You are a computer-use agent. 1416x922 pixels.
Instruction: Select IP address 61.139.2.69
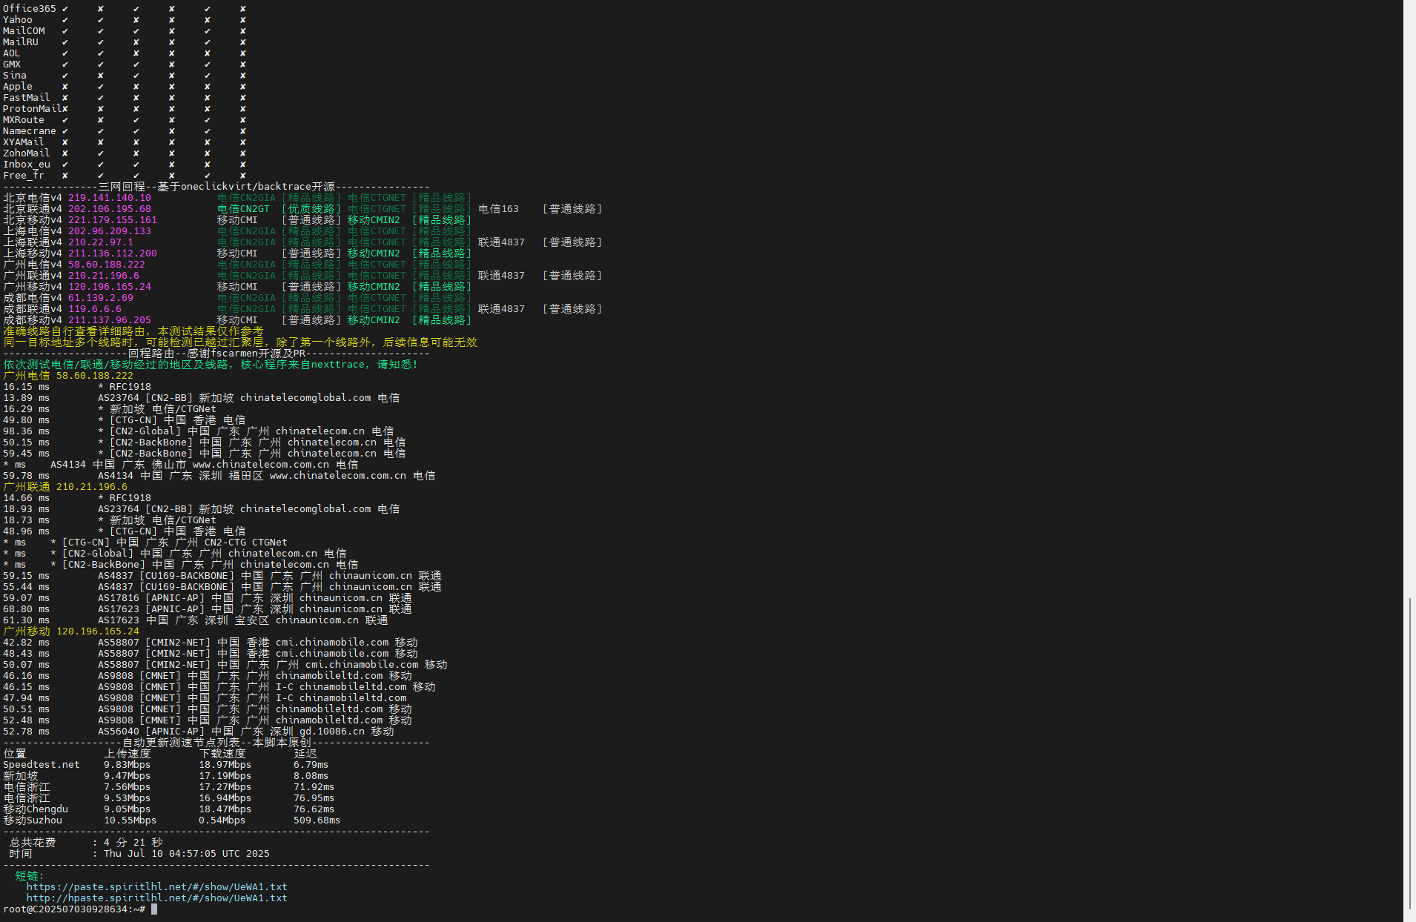click(x=101, y=297)
